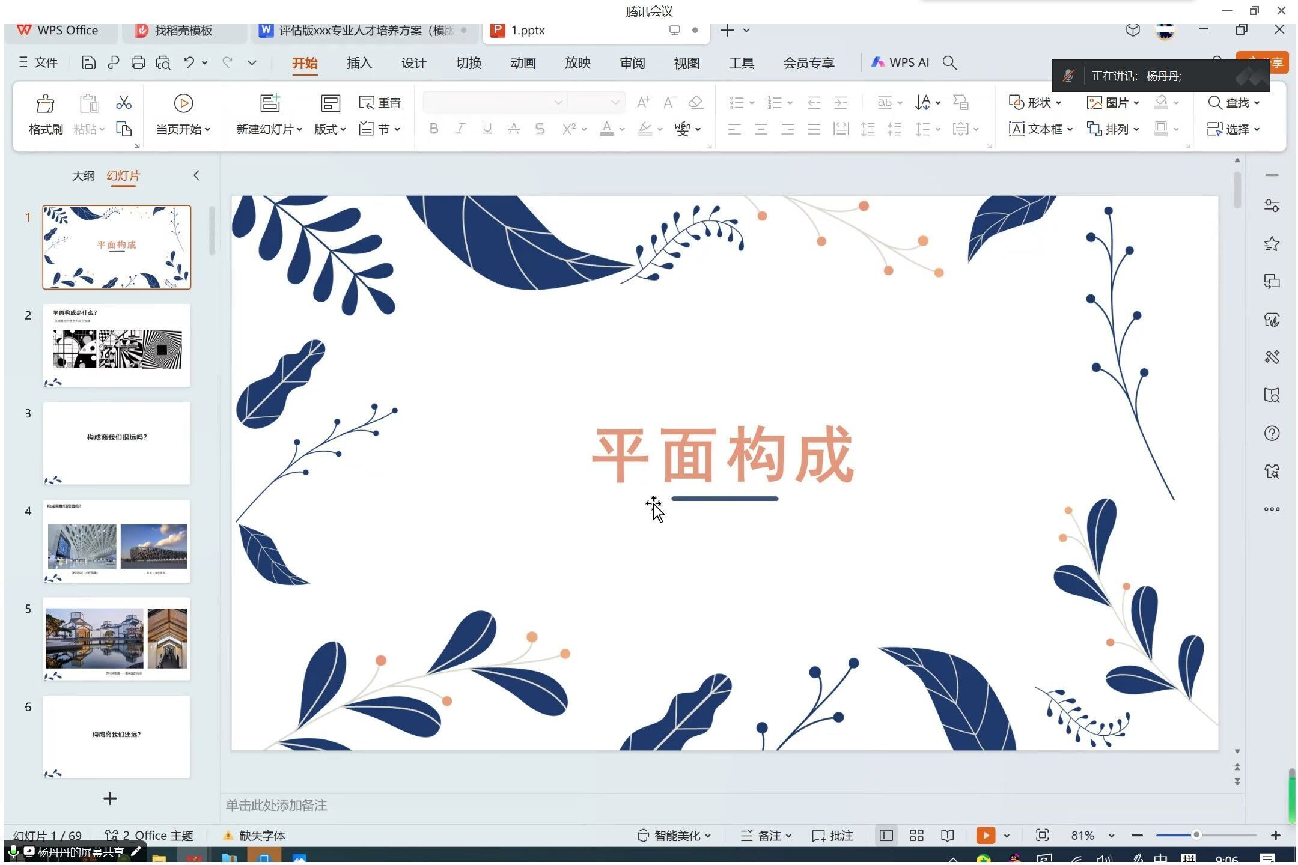Expand the Shapes (形状) dropdown
Screen dimensions: 1298x865
point(1035,103)
